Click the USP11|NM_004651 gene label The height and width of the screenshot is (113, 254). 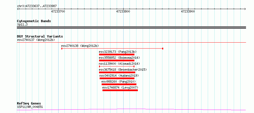pos(30,107)
